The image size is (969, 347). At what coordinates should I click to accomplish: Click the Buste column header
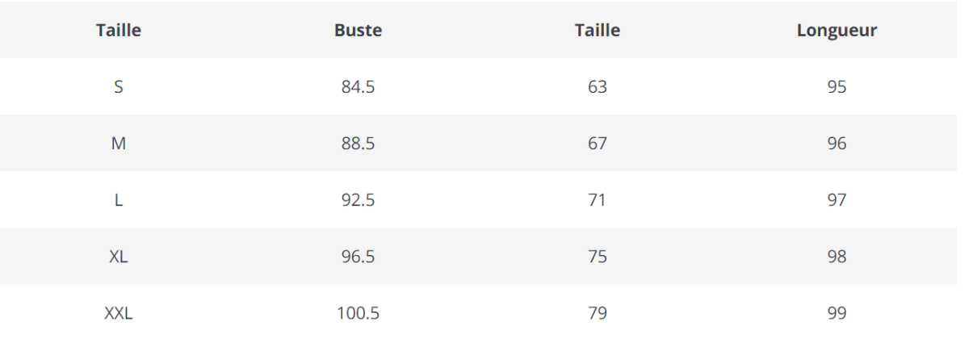click(x=358, y=31)
